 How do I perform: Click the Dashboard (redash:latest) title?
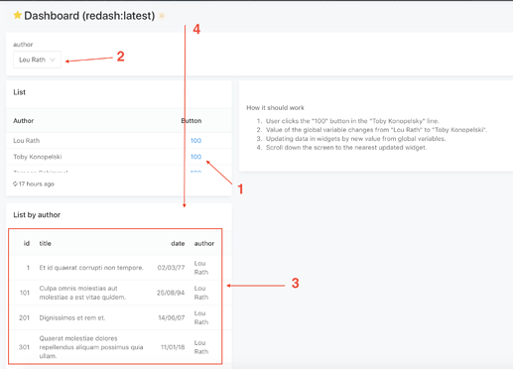89,16
